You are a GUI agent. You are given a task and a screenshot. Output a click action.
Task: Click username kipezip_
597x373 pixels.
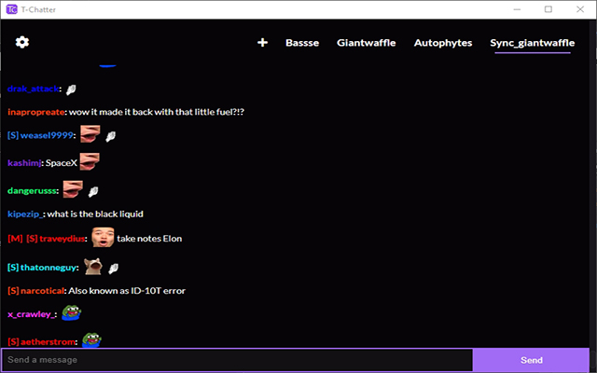click(25, 214)
